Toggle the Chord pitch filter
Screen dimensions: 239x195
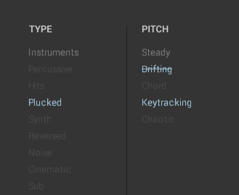(x=154, y=86)
